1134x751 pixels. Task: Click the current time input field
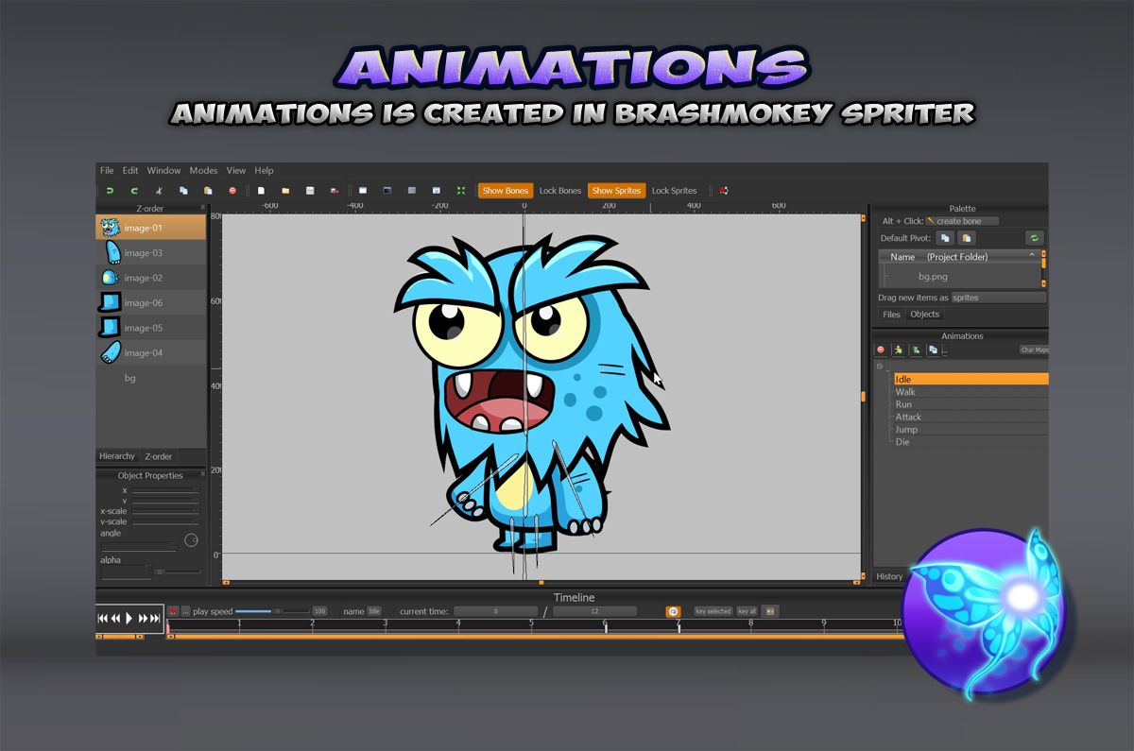click(495, 611)
